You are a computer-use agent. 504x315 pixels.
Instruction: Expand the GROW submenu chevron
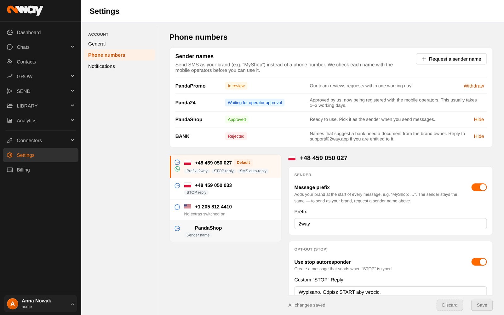pyautogui.click(x=72, y=76)
